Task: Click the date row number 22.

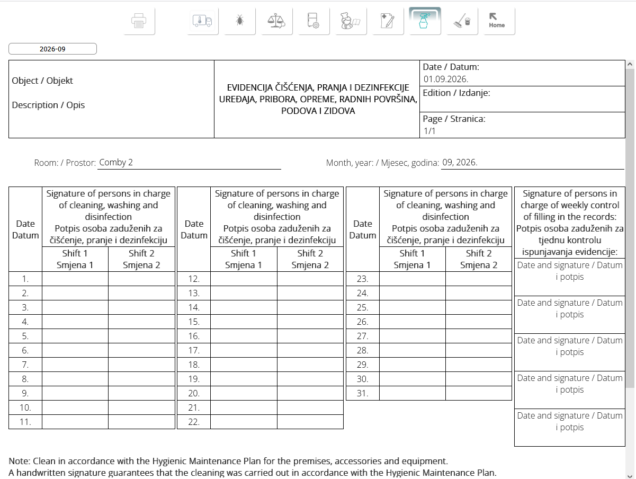Action: tap(194, 422)
